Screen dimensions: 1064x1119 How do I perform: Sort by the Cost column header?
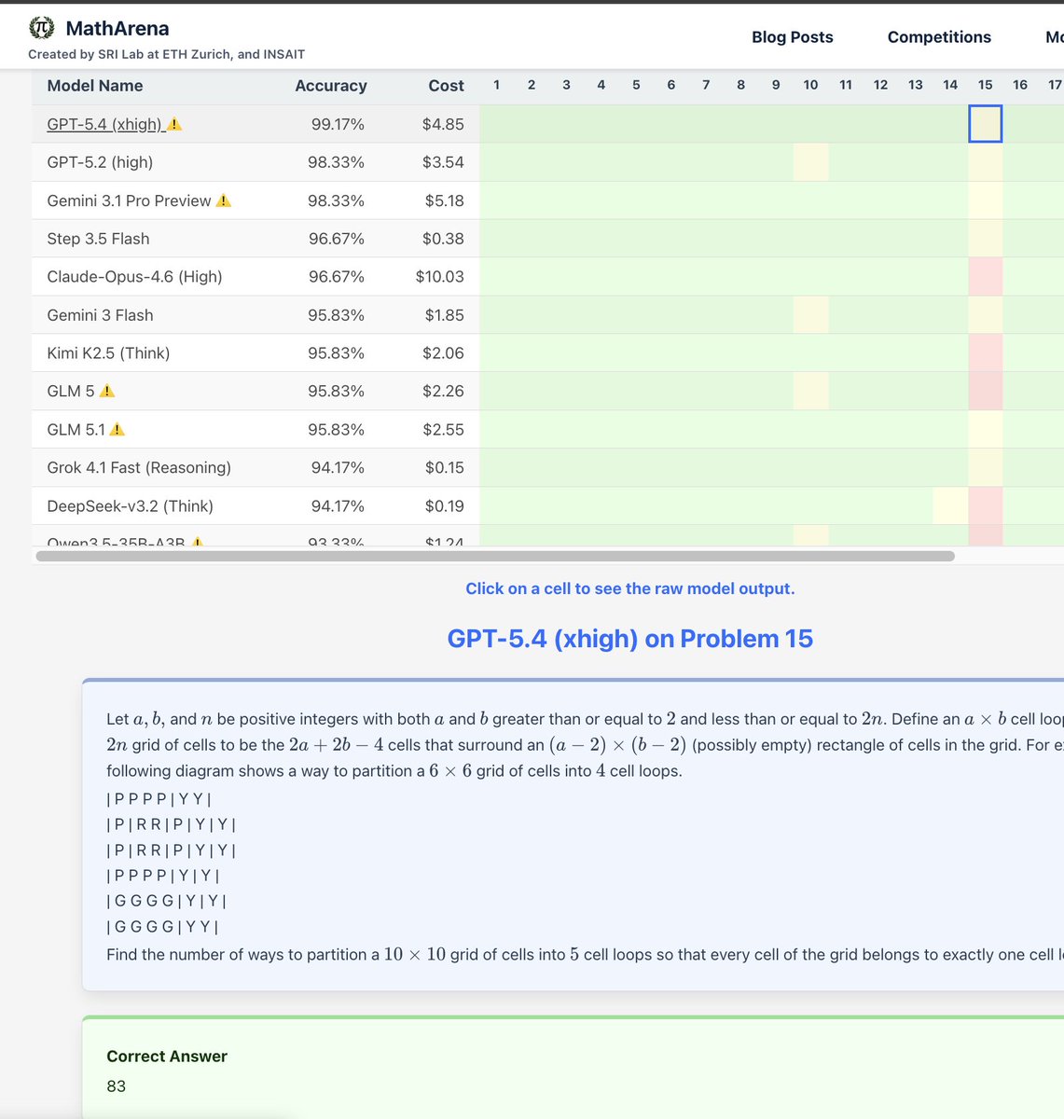446,86
